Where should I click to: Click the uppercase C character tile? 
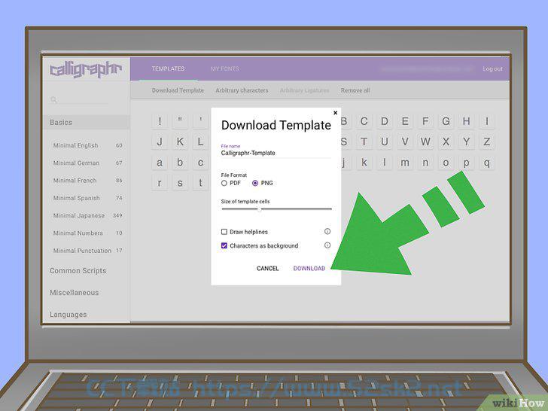coord(364,121)
